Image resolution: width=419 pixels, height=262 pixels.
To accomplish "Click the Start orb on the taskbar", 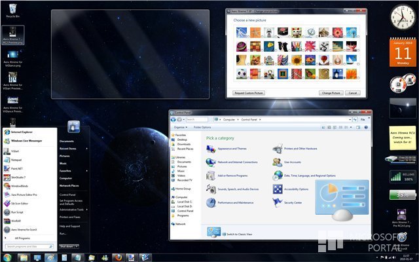I will 7,257.
